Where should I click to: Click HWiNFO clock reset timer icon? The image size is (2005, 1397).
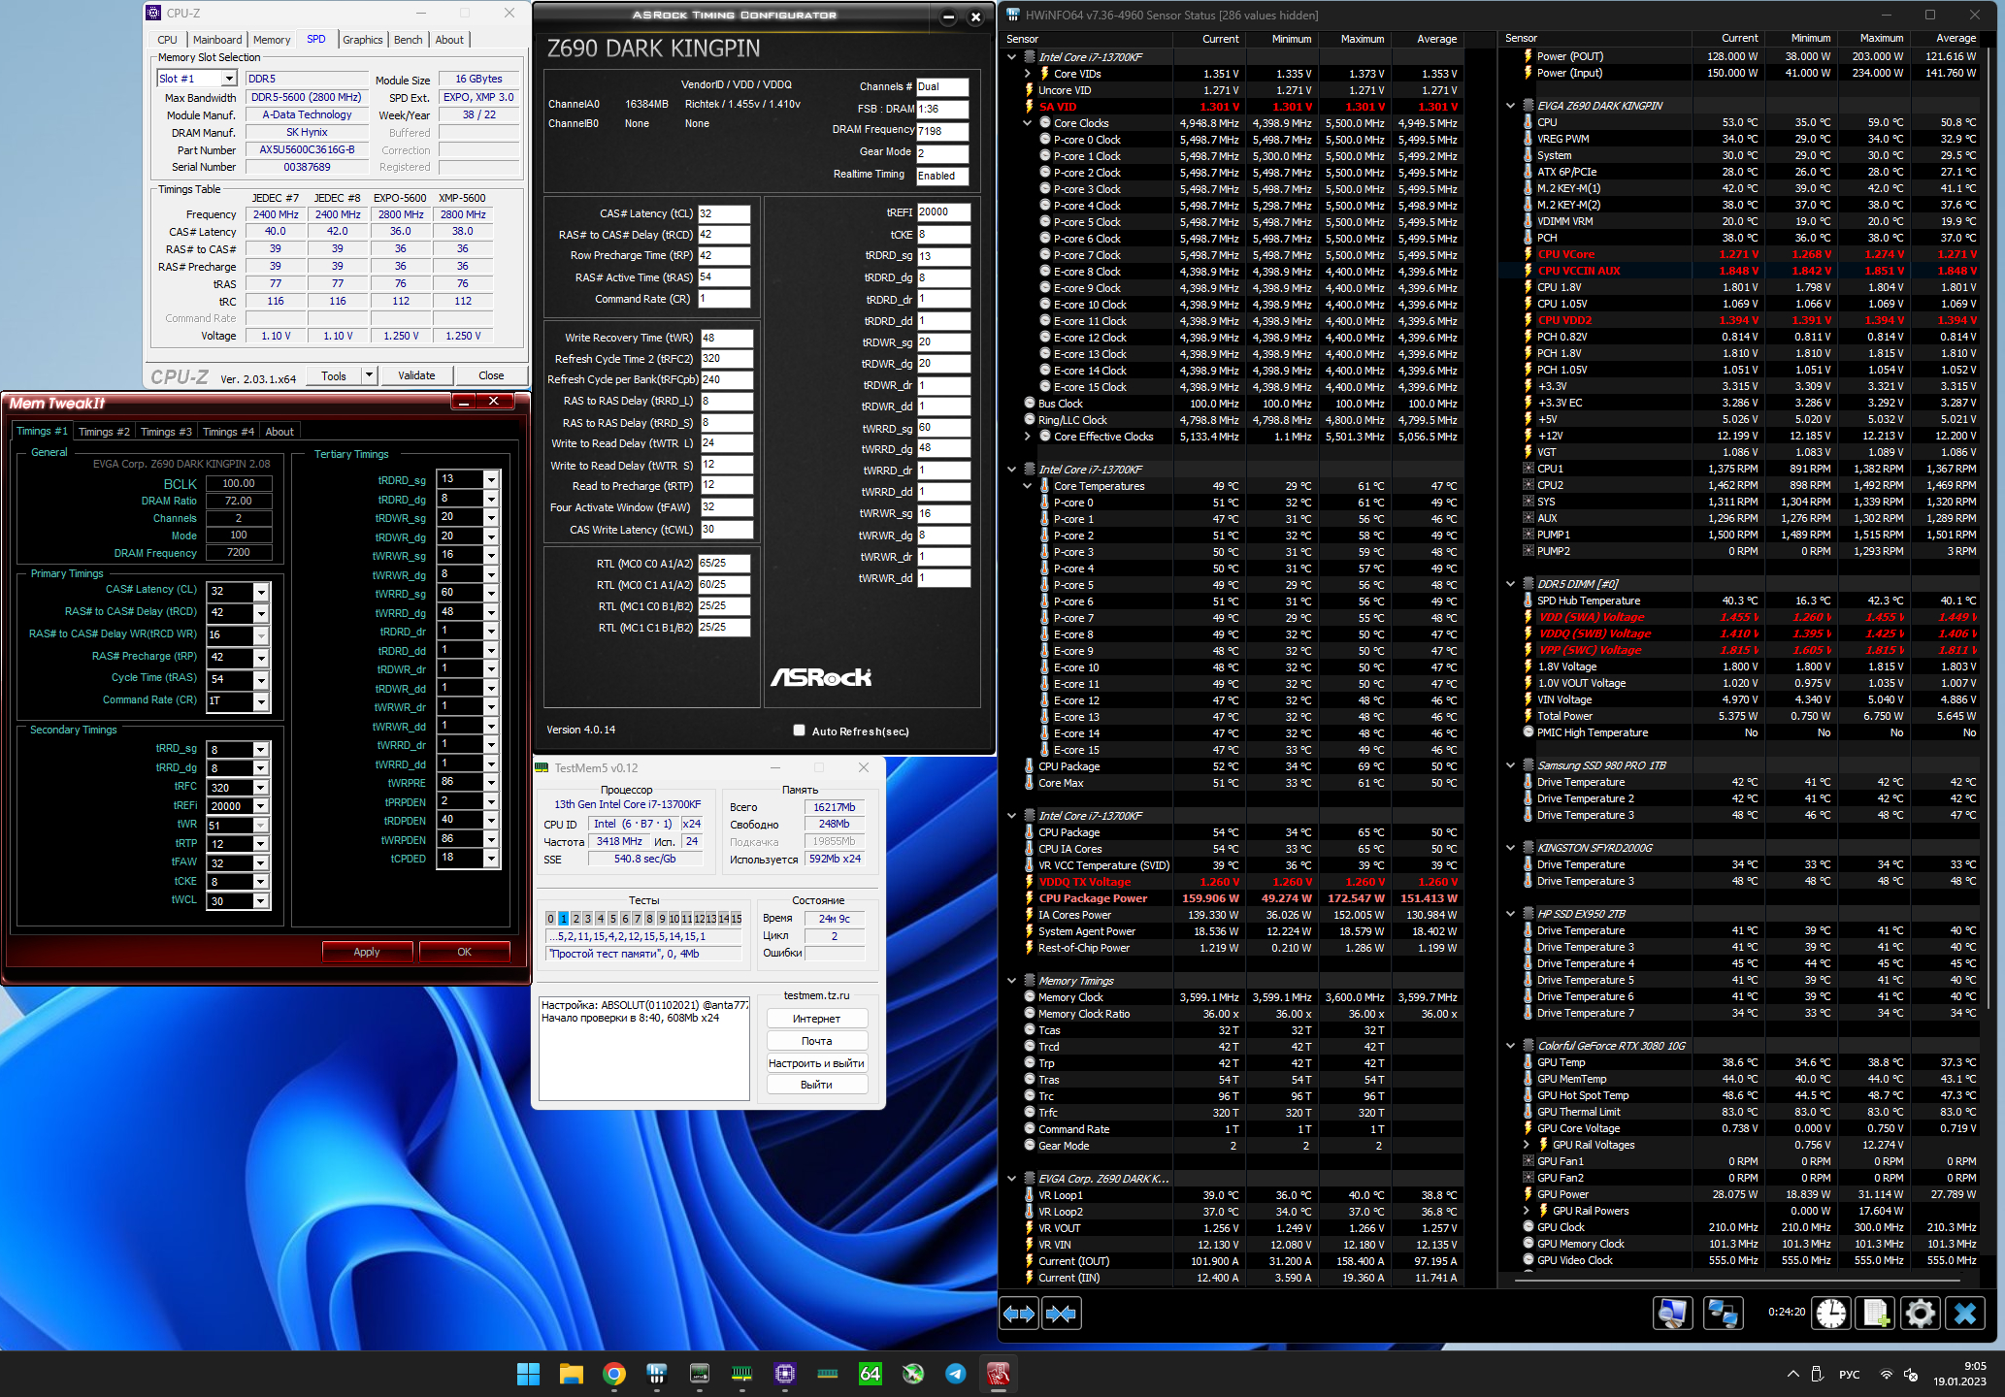pyautogui.click(x=1831, y=1314)
